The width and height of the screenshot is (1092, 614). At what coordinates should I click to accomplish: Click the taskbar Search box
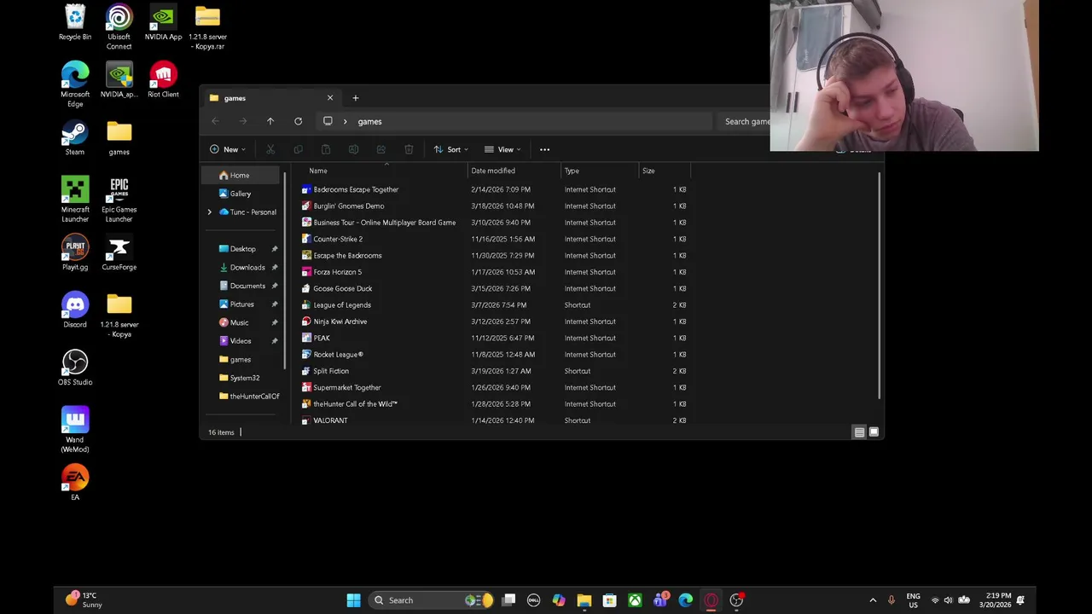(431, 600)
